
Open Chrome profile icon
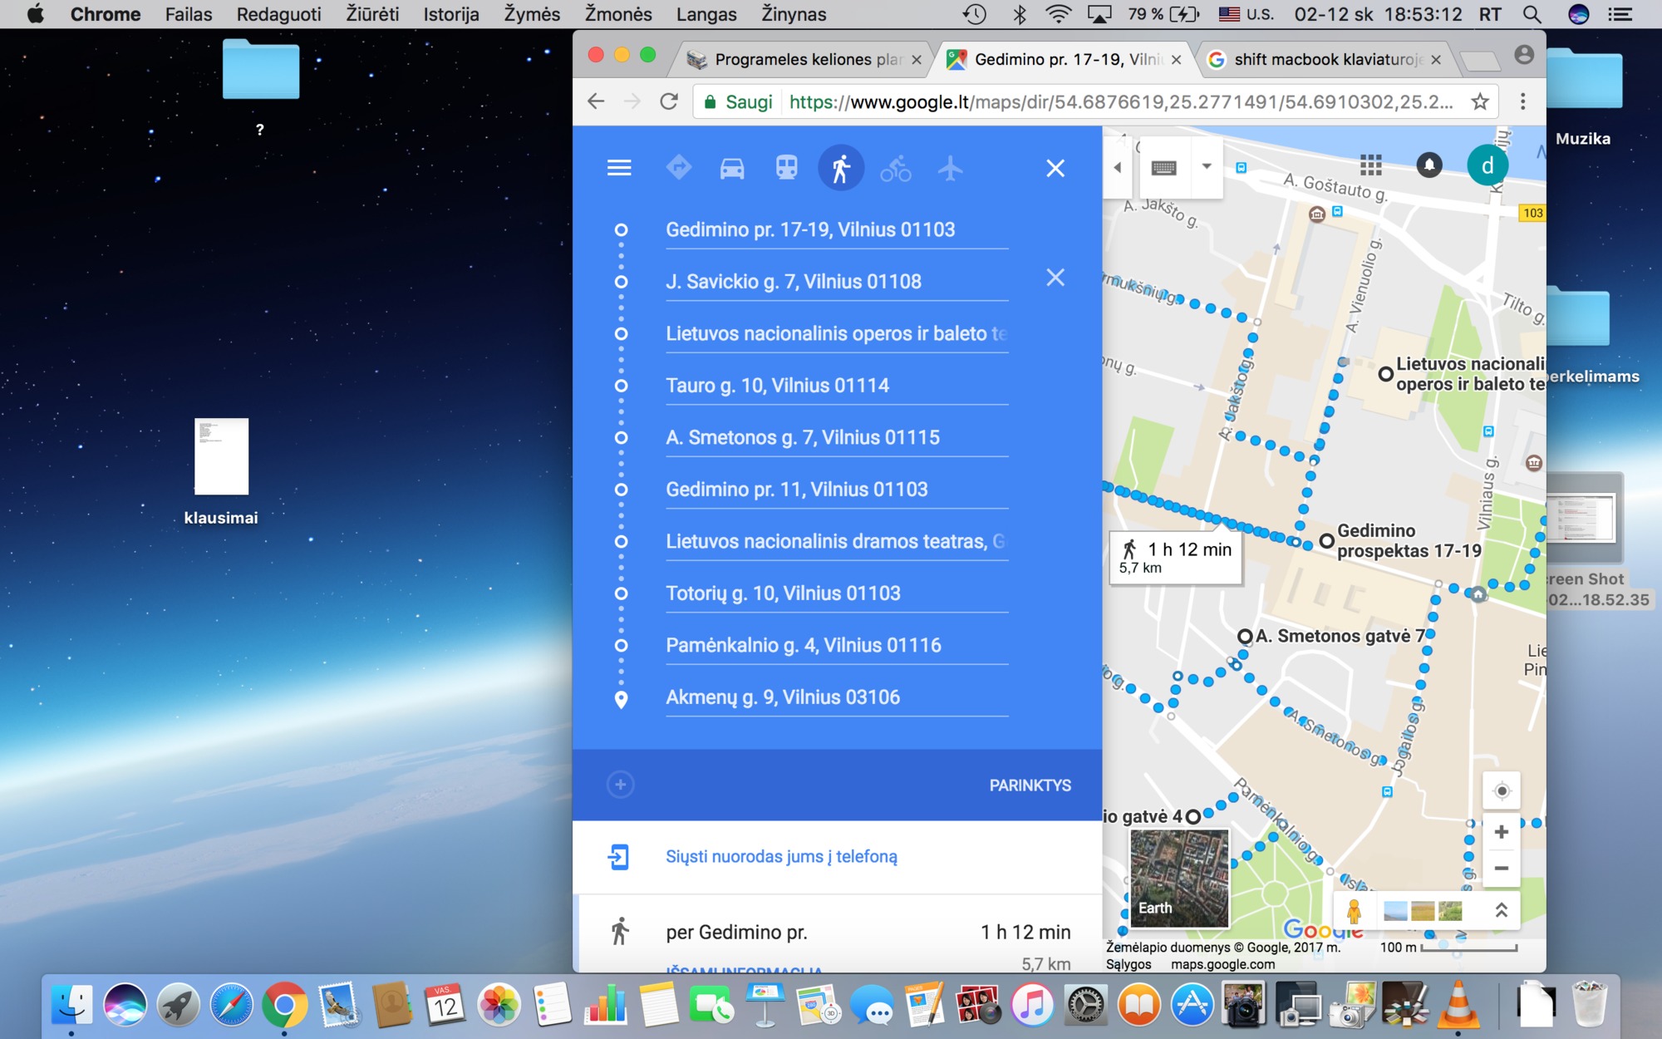pyautogui.click(x=1524, y=55)
